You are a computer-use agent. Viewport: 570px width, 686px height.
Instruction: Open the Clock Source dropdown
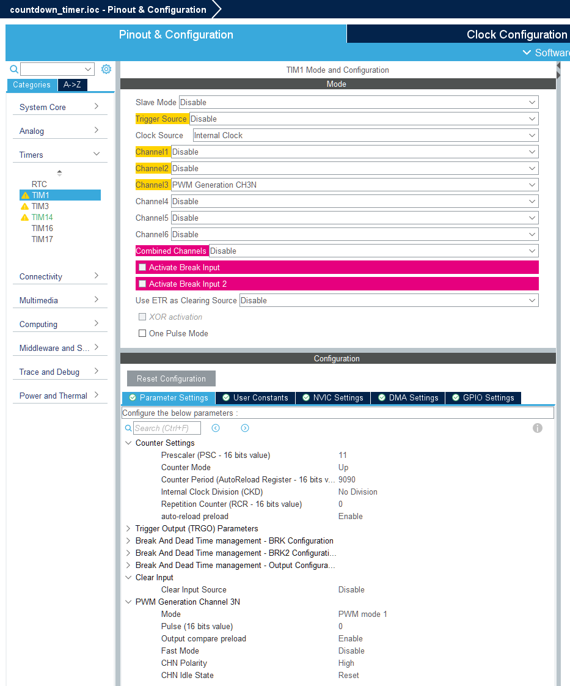[365, 136]
